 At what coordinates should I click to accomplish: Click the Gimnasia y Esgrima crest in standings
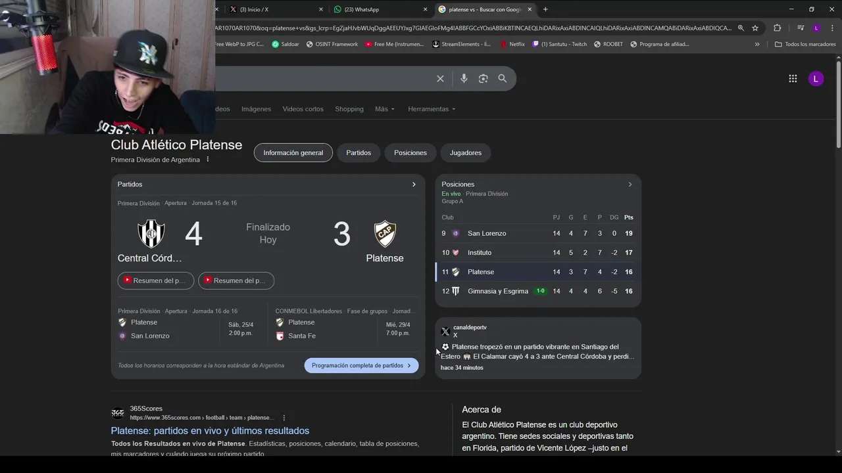(455, 291)
